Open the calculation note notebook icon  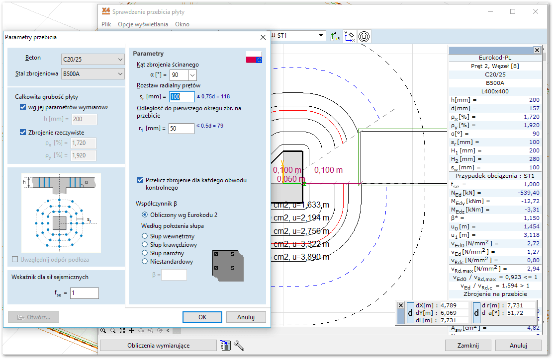[225, 346]
